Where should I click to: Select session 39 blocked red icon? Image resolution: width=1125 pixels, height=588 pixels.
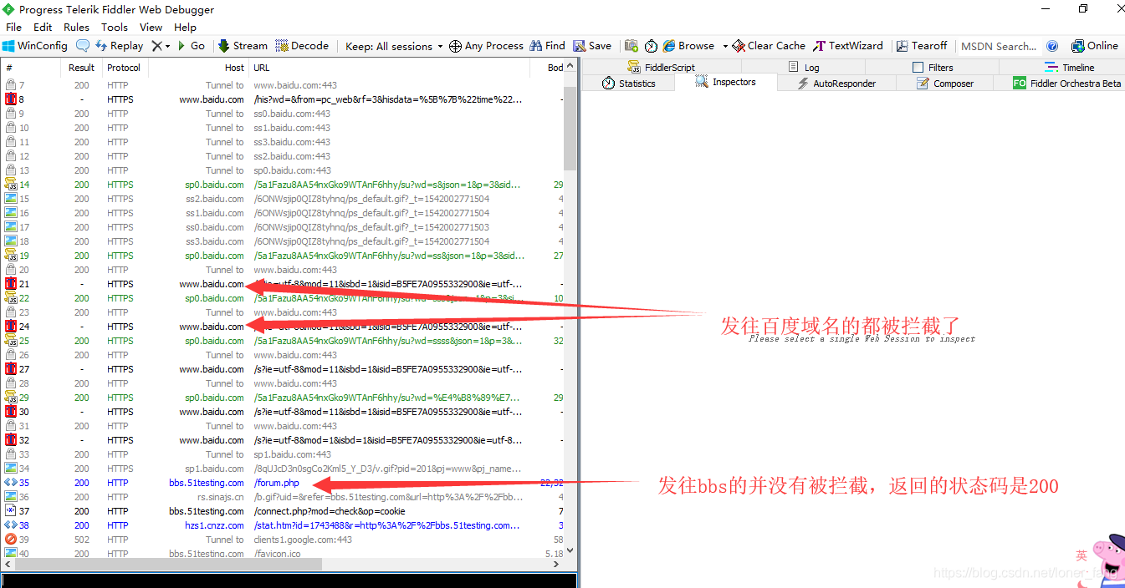click(x=11, y=540)
